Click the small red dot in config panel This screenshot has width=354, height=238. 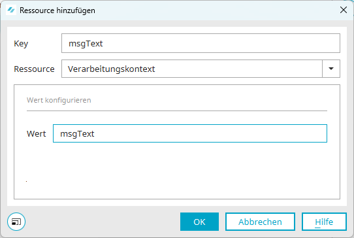click(26, 181)
